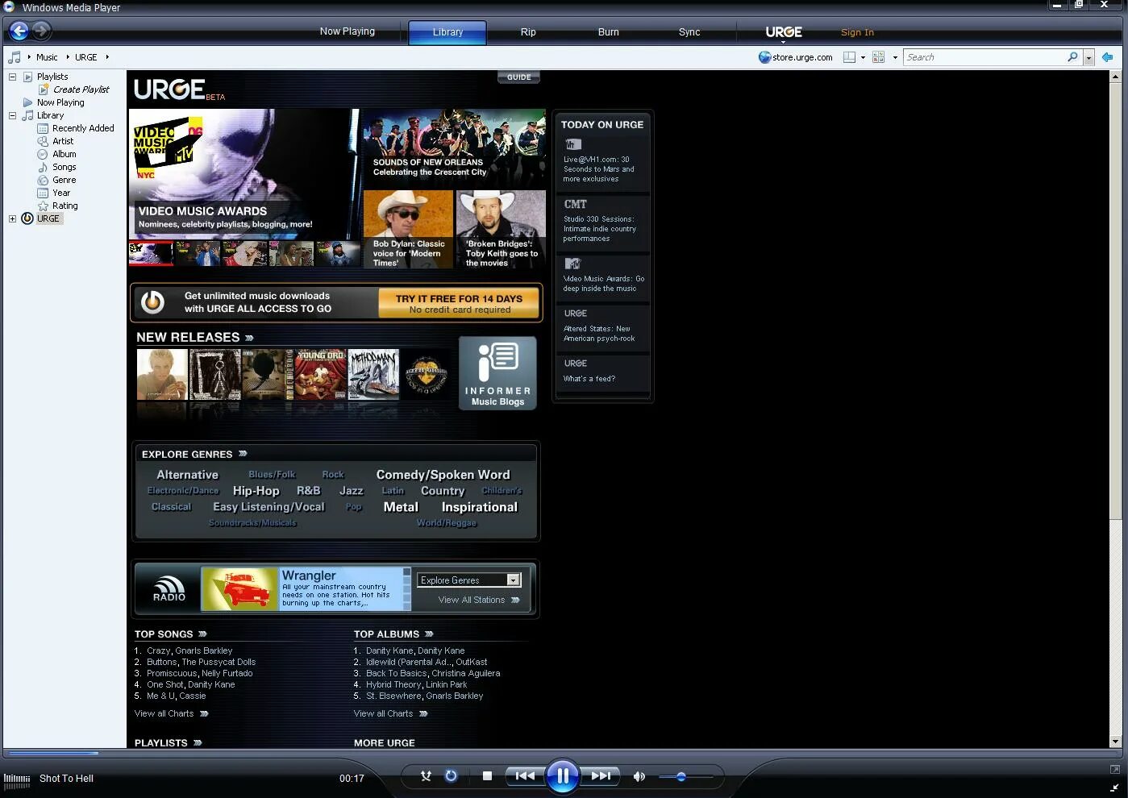Open the Burn tab
The image size is (1128, 798).
click(609, 32)
